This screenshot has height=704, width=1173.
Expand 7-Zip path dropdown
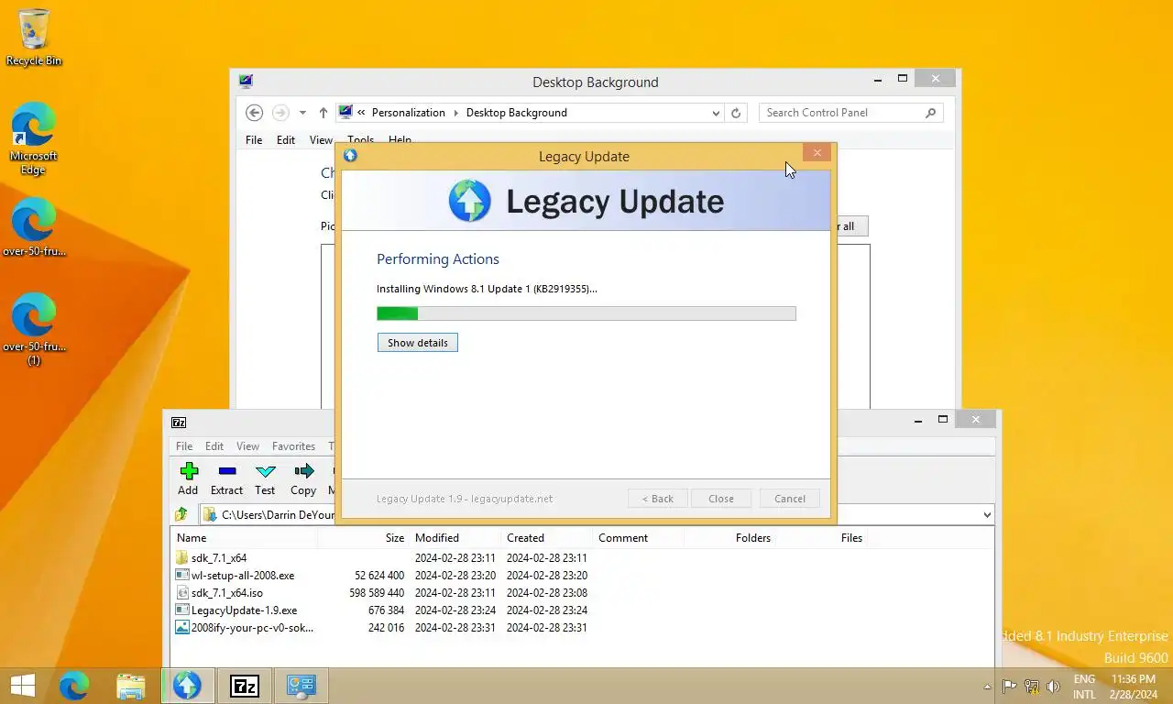click(987, 515)
